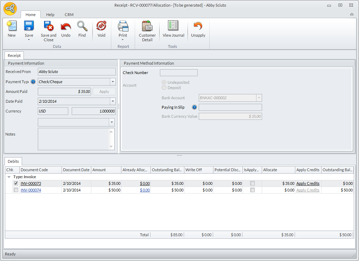Toggle IsApply checkbox for INV-000073
The width and height of the screenshot is (359, 261).
(x=252, y=183)
